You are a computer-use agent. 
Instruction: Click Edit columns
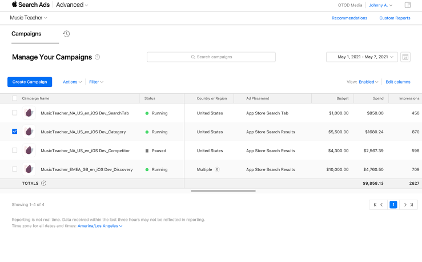click(398, 82)
